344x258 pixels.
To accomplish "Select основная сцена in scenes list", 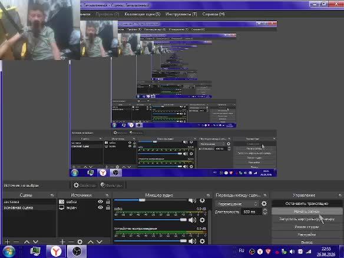I will 29,207.
